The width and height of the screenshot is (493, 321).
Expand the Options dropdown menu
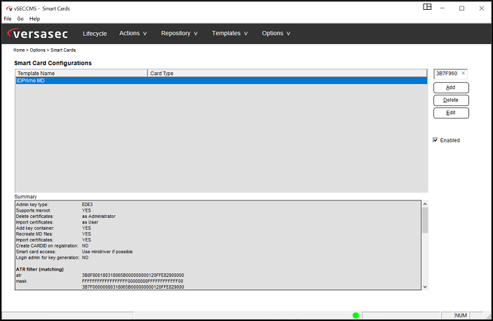click(276, 34)
